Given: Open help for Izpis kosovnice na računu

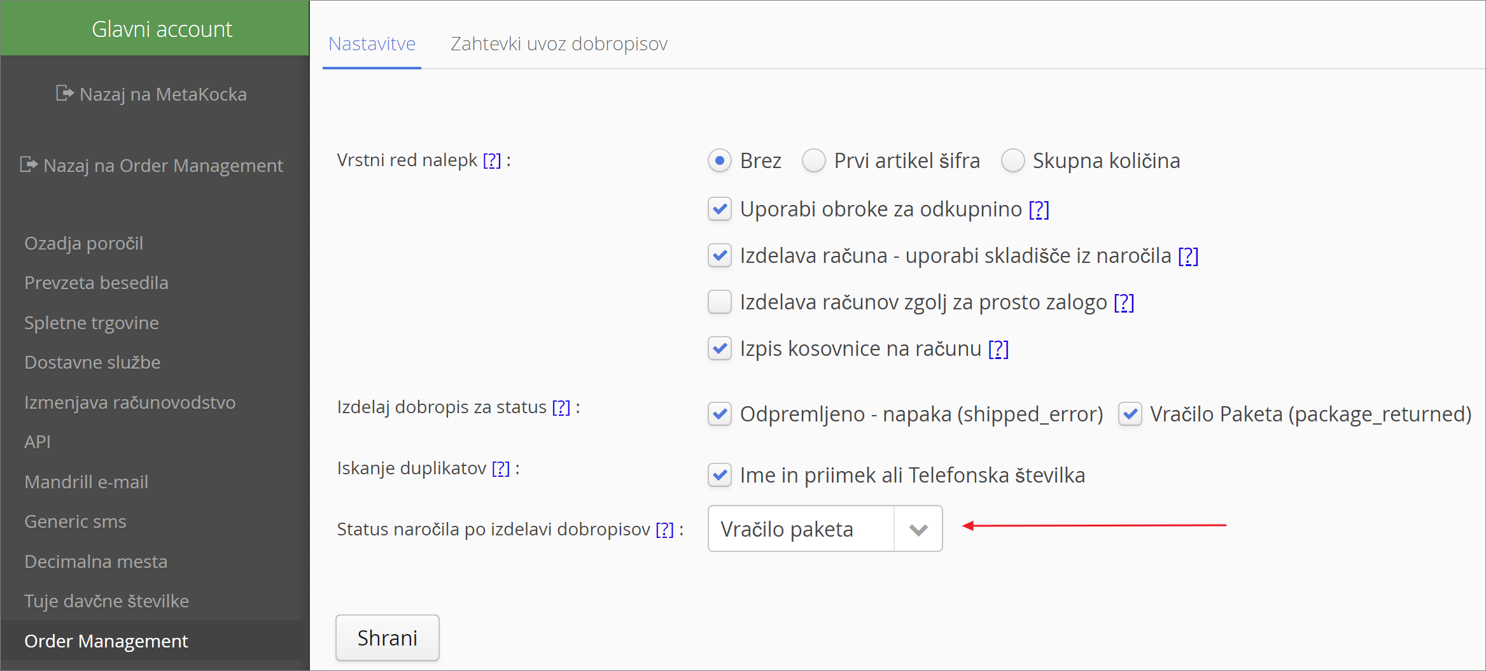Looking at the screenshot, I should (x=999, y=349).
